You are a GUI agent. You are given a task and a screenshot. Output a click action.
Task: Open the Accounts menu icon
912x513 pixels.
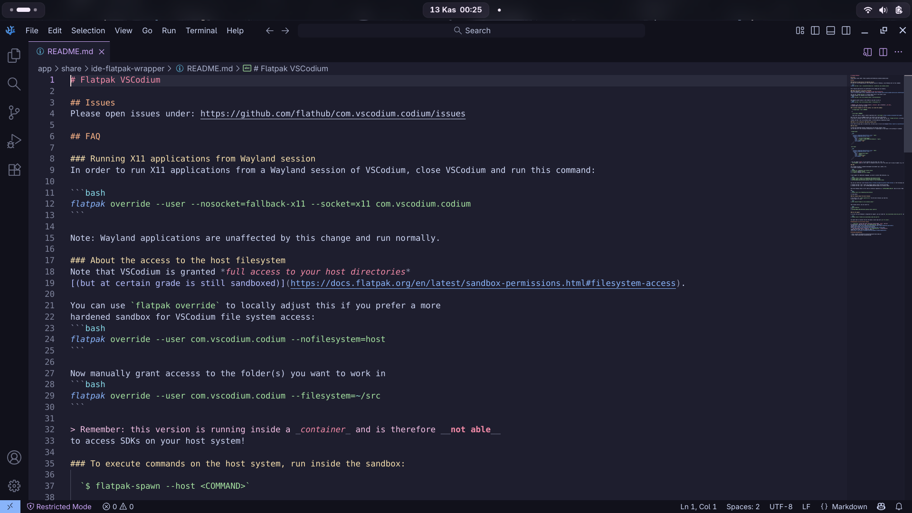(x=14, y=457)
